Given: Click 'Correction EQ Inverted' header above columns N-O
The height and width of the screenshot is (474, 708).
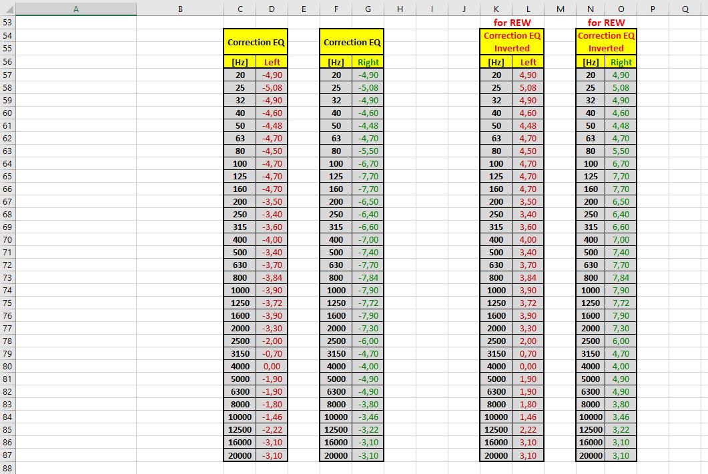Looking at the screenshot, I should tap(606, 42).
